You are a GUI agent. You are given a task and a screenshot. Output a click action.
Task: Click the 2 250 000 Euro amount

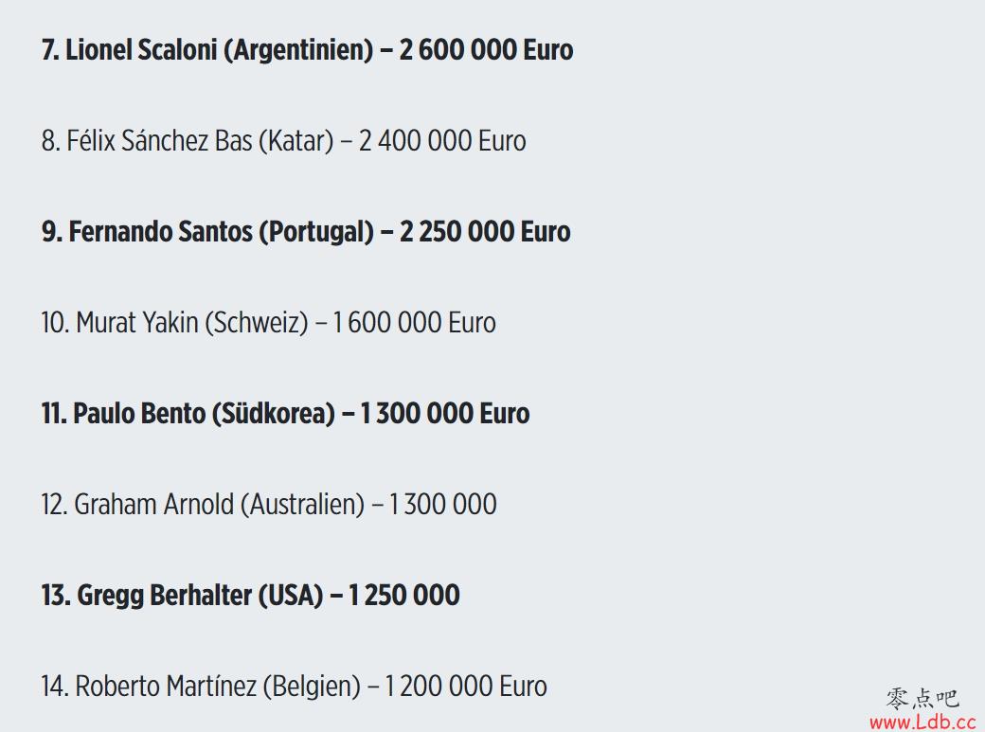[x=485, y=232]
